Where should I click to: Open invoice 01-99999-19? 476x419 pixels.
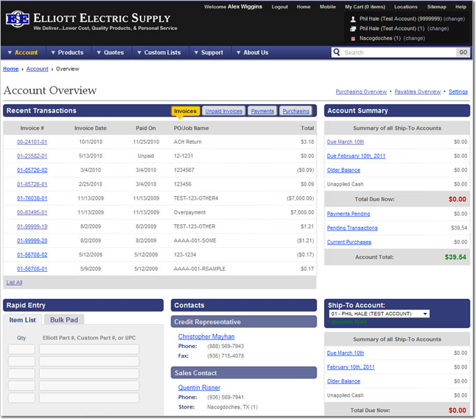click(32, 226)
